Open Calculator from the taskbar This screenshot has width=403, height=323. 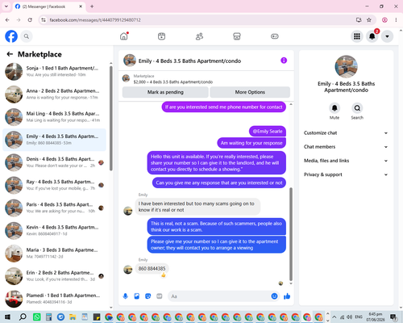[x=48, y=317]
